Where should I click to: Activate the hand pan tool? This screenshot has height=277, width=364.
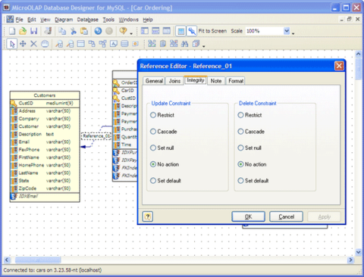[45, 44]
